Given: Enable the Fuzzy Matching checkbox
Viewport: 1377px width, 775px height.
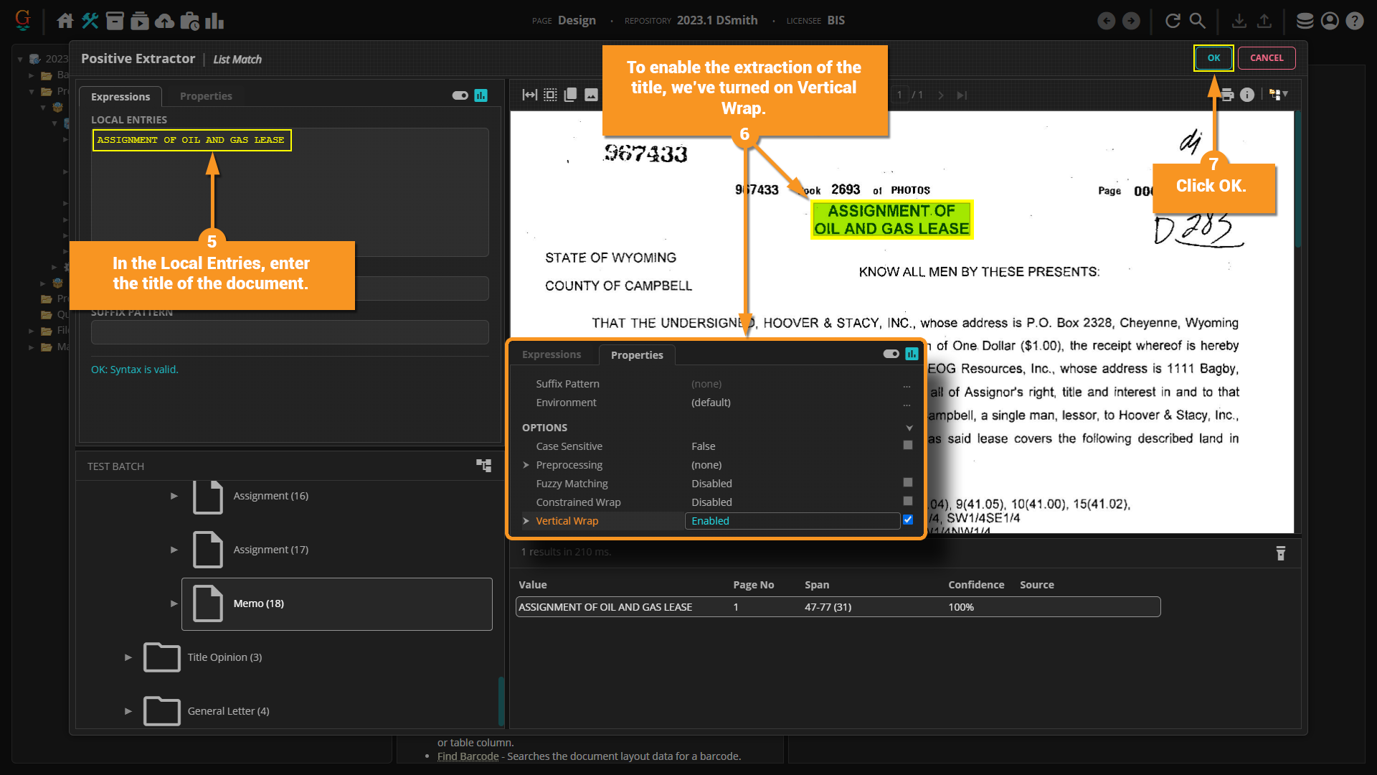Looking at the screenshot, I should (908, 483).
